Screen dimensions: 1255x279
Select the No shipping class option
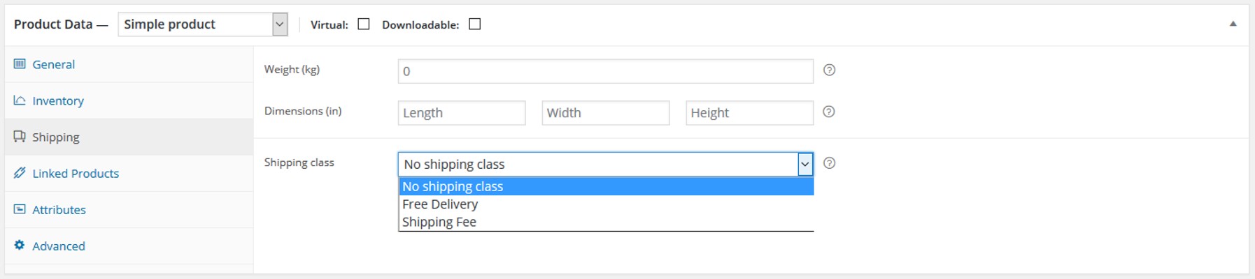606,186
